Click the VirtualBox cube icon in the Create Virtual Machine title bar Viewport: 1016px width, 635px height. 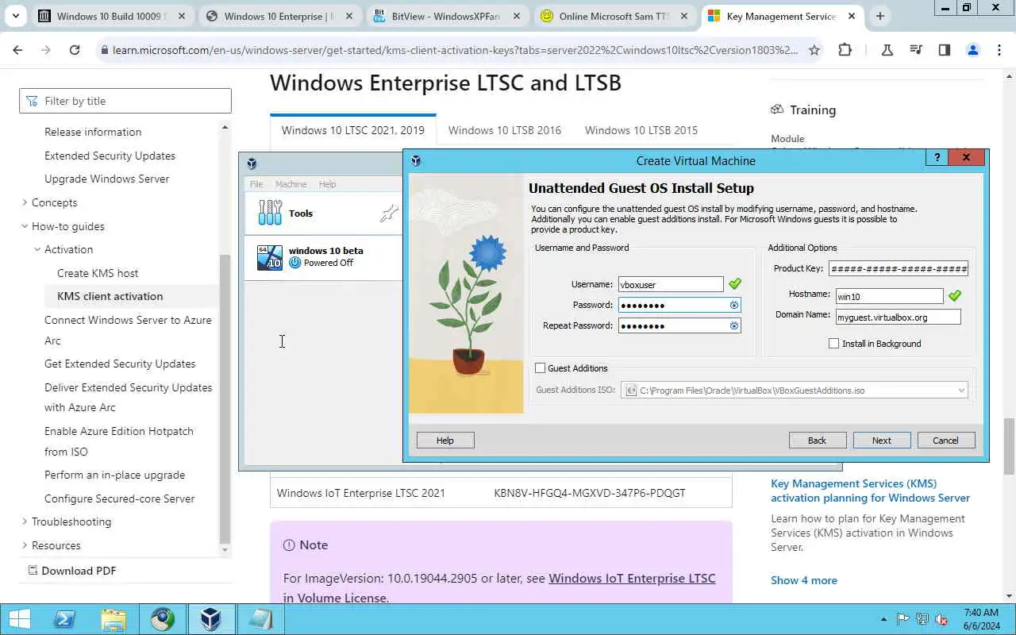point(416,160)
